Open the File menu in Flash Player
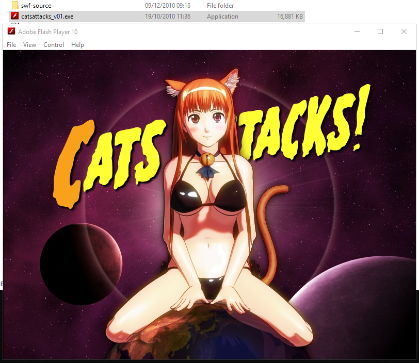This screenshot has height=363, width=419. point(11,45)
